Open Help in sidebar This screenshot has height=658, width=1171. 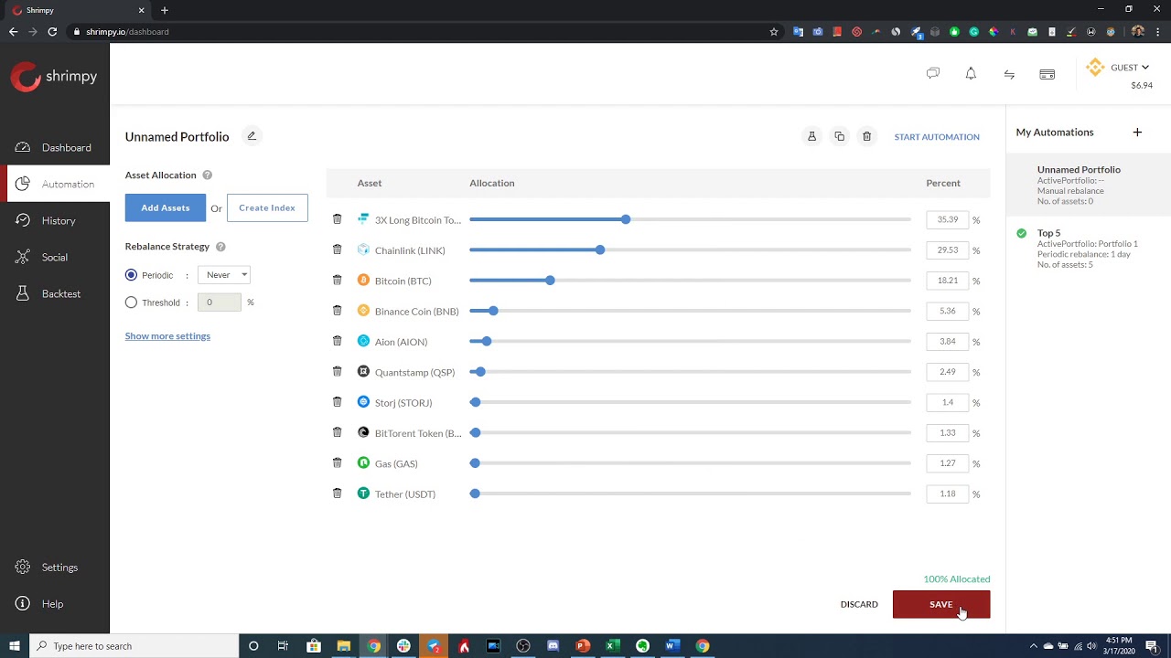tap(55, 603)
